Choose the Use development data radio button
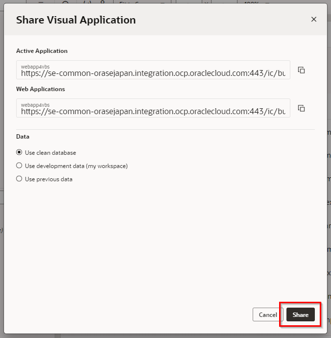 click(x=20, y=166)
